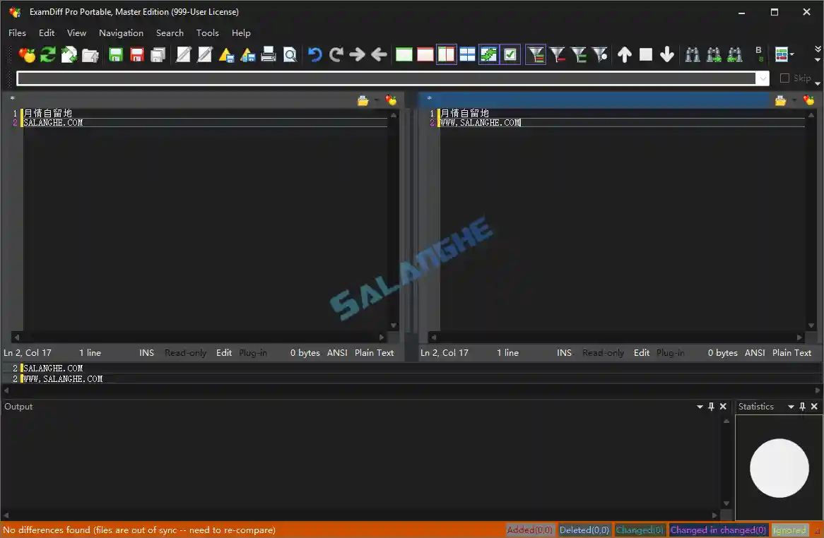Screen dimensions: 824x538
Task: Click the Ignored counter in the status bar
Action: pos(789,530)
